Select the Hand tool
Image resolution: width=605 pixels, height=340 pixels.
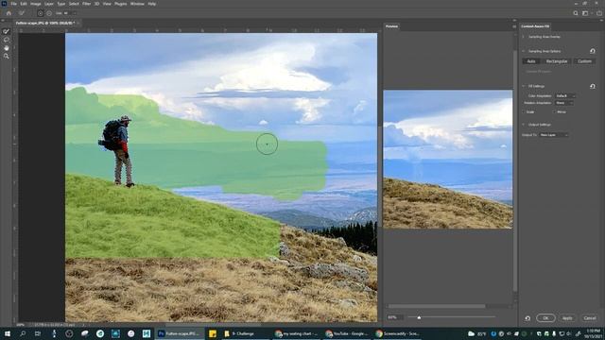tap(7, 48)
